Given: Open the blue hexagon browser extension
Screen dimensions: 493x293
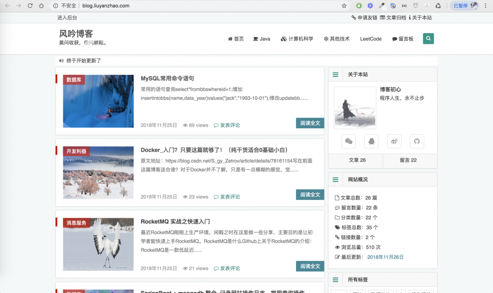Looking at the screenshot, I should [370, 6].
